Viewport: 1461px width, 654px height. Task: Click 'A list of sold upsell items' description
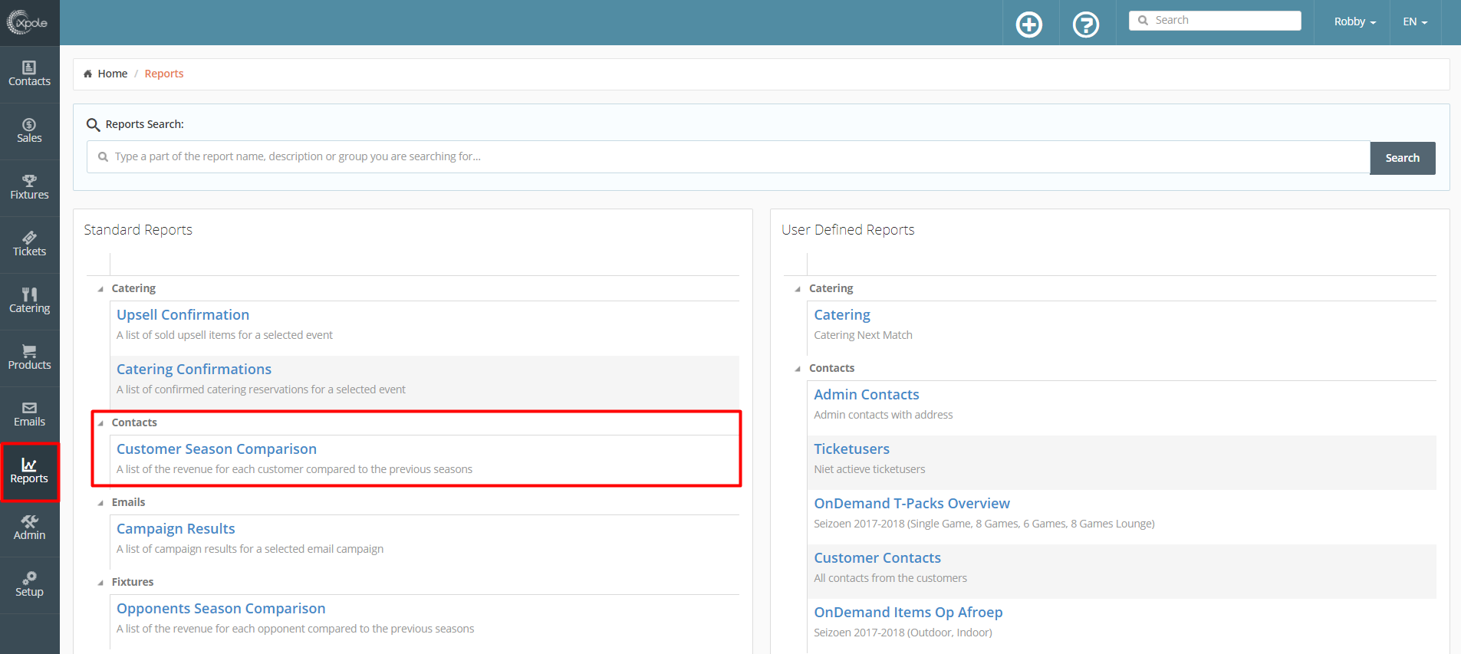click(x=225, y=335)
